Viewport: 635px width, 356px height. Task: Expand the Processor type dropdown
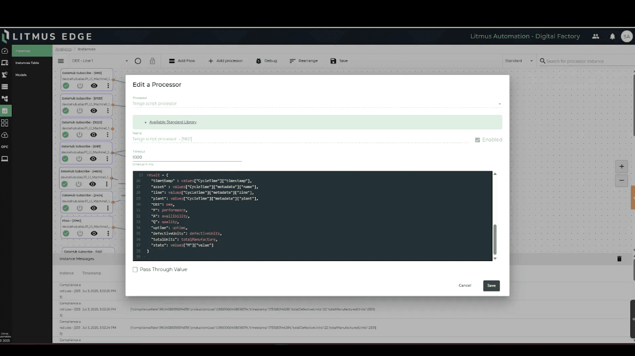coord(500,104)
